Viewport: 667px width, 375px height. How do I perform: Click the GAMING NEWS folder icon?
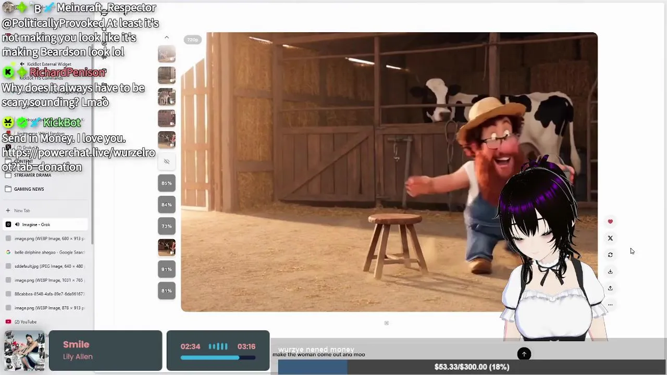point(8,189)
